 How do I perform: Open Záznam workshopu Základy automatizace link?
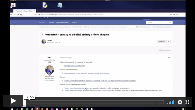(88, 90)
